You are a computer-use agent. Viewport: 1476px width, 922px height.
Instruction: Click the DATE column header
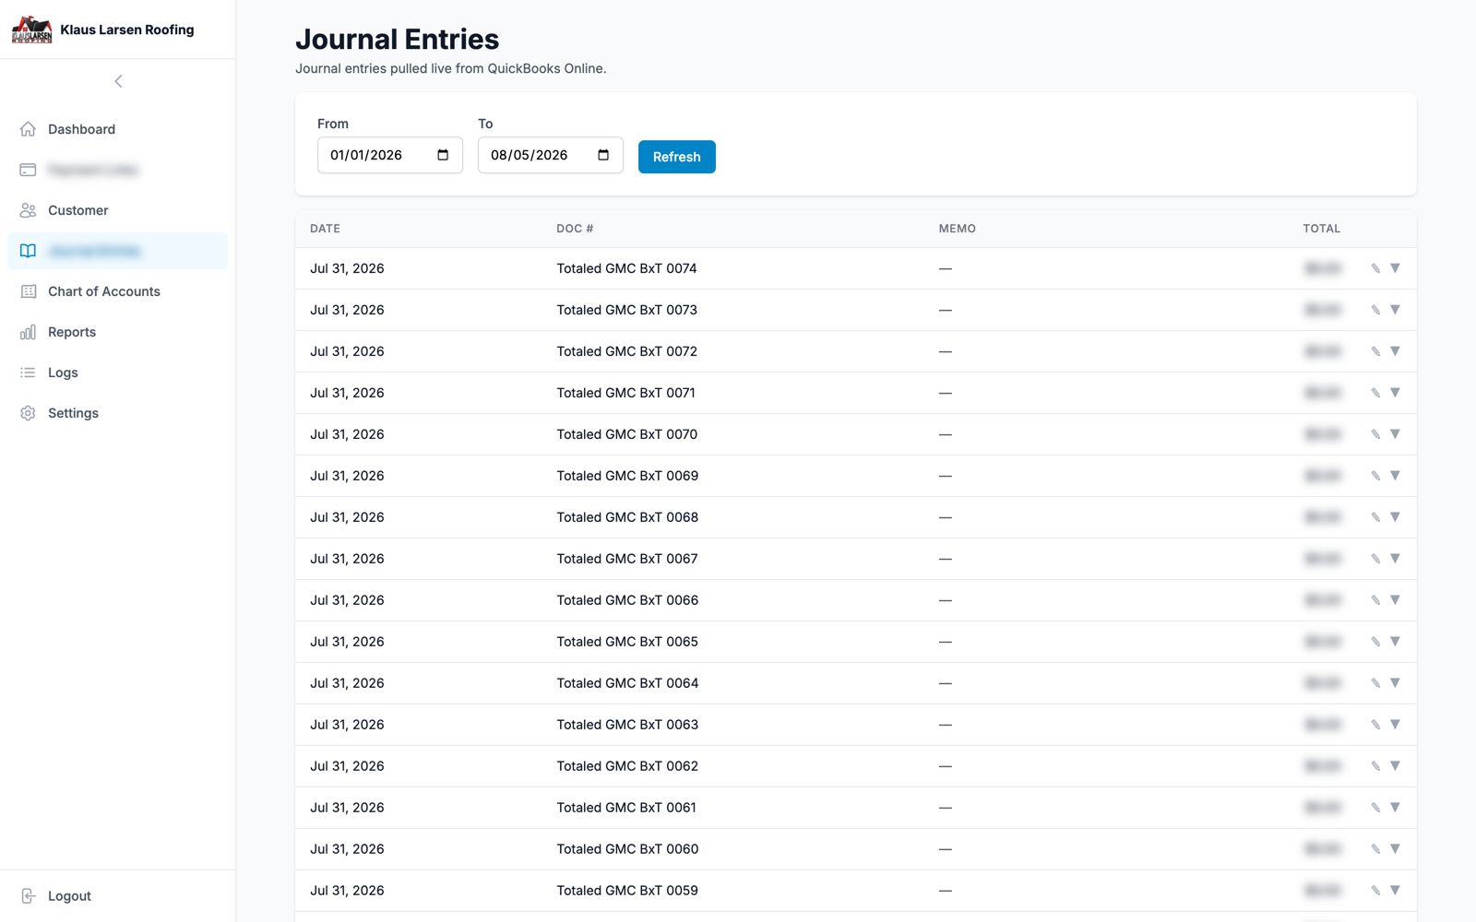click(325, 229)
